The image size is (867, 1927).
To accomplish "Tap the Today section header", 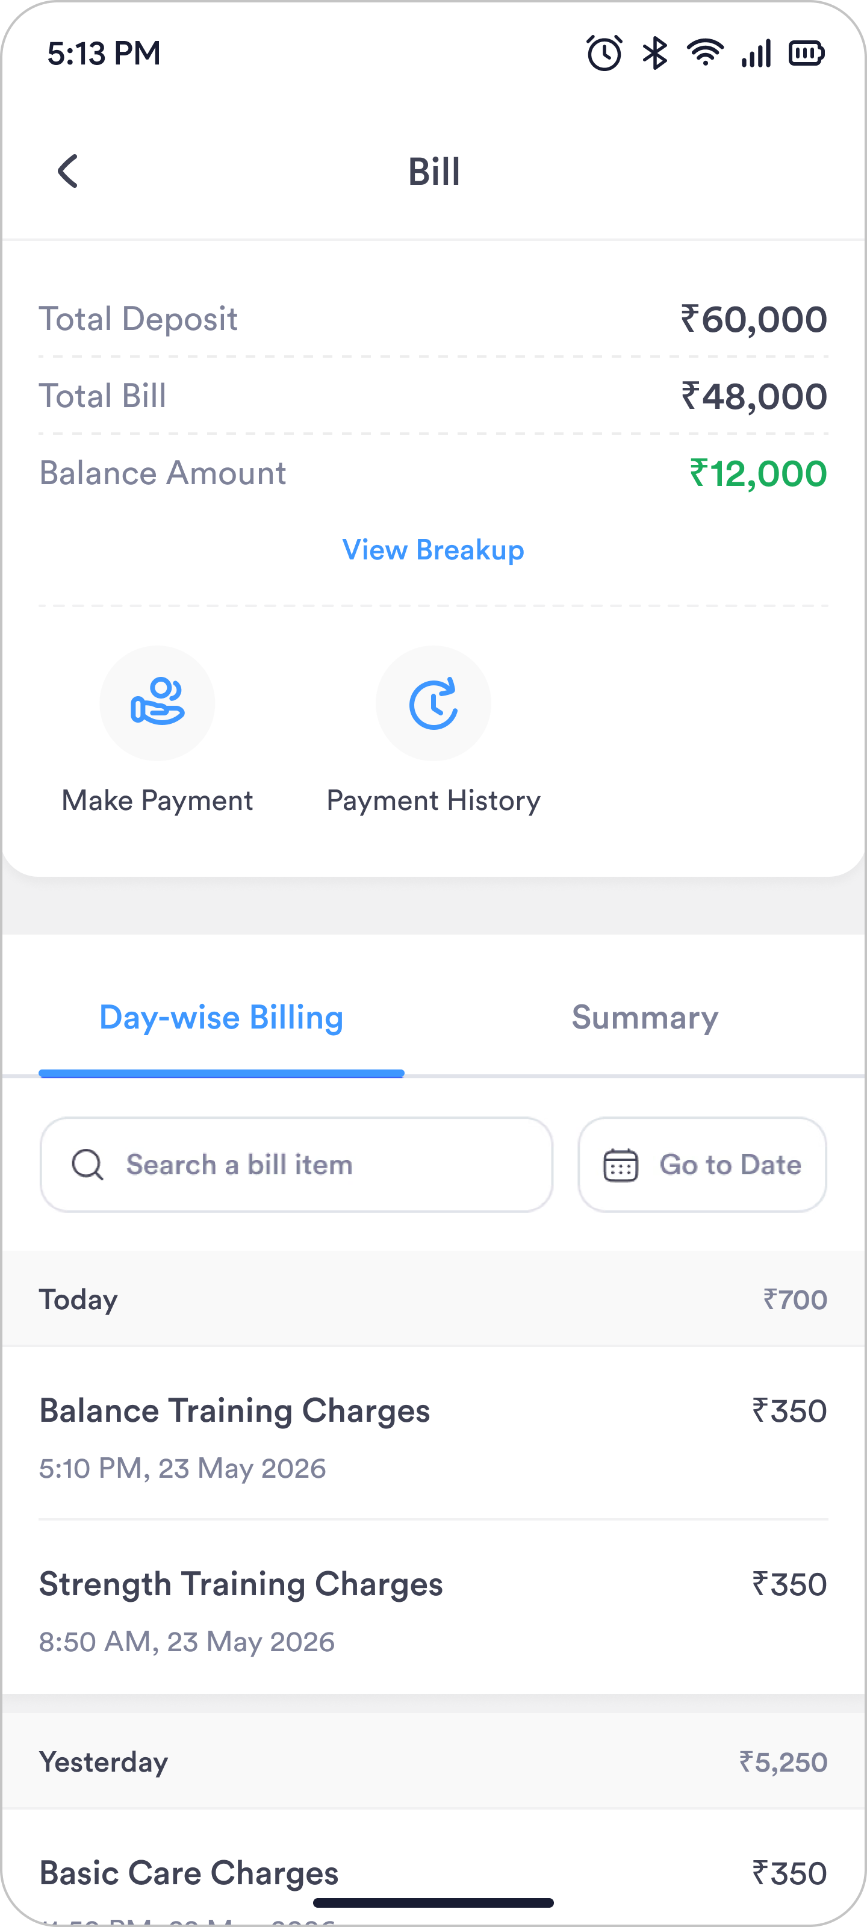I will (433, 1300).
